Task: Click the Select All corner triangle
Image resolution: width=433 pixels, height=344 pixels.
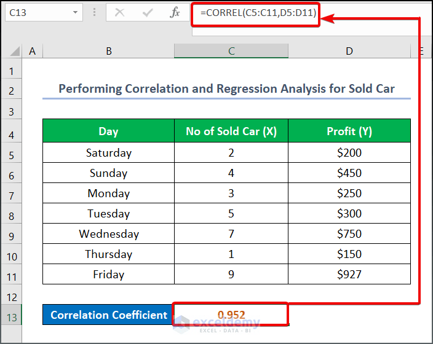Action: point(15,51)
